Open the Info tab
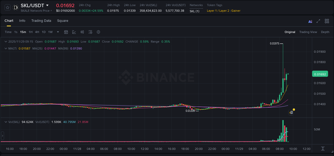 pos(22,21)
